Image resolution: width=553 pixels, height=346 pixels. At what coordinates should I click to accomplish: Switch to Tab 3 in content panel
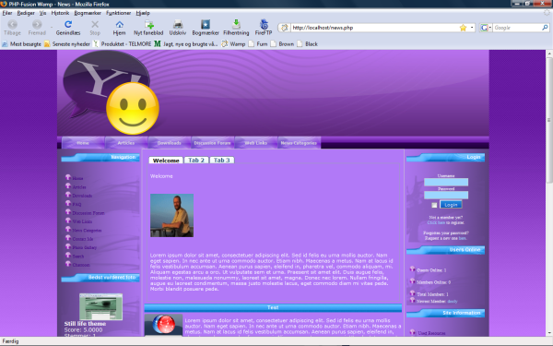click(222, 160)
